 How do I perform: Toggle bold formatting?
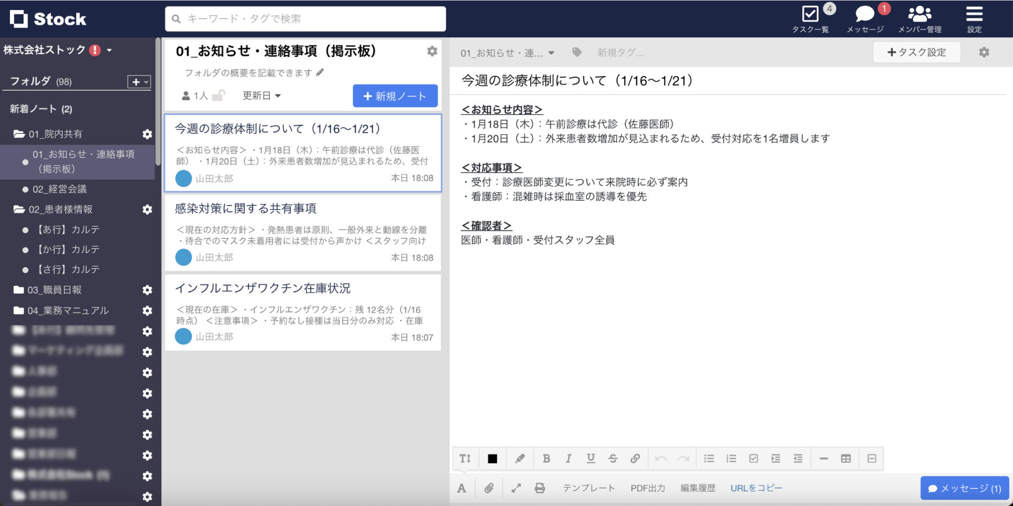[547, 458]
